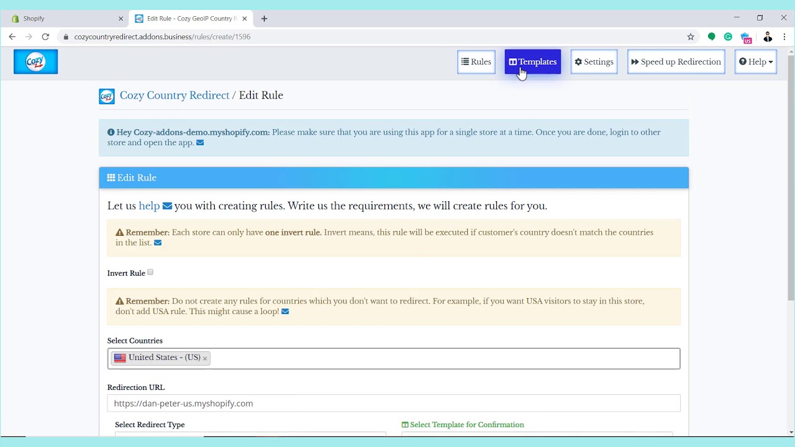Click the browser forward arrow
795x447 pixels.
coord(29,37)
